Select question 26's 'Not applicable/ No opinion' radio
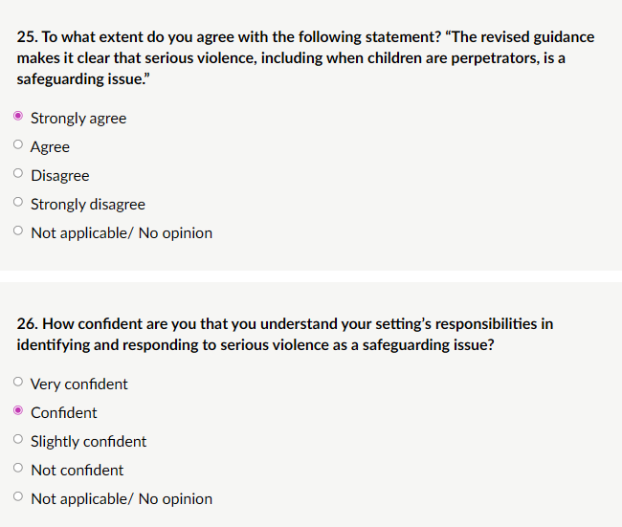 click(x=18, y=498)
